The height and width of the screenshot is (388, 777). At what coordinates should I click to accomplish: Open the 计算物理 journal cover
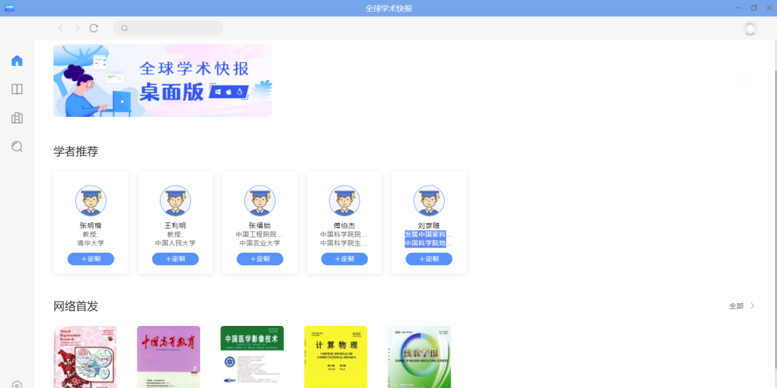[335, 357]
